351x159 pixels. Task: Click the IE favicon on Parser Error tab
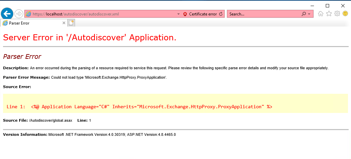(x=5, y=23)
